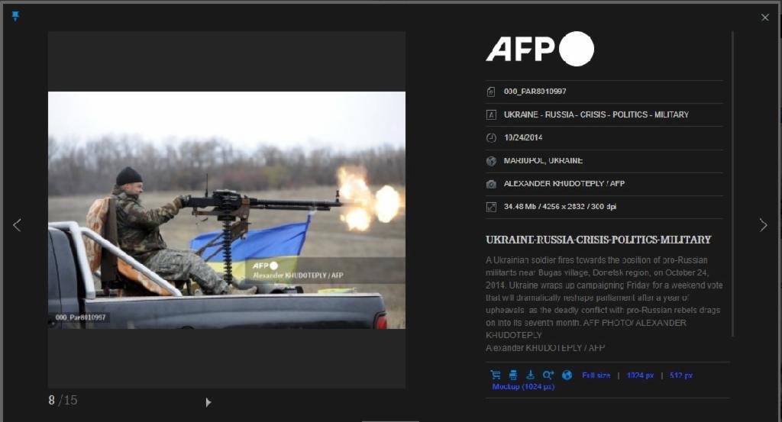
Task: Select MARIUPOL, UKRAINE location text
Action: [543, 160]
